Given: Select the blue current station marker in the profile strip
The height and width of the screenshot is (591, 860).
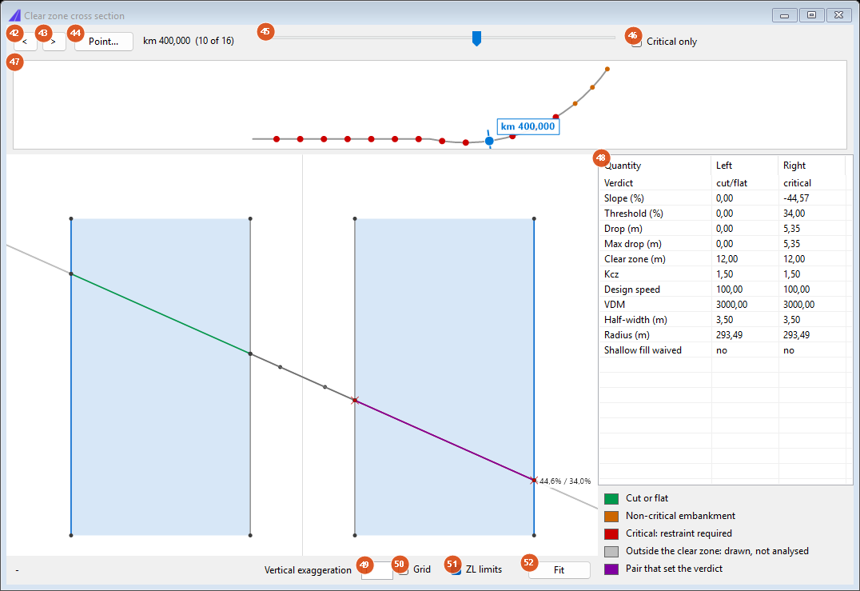Looking at the screenshot, I should [489, 141].
